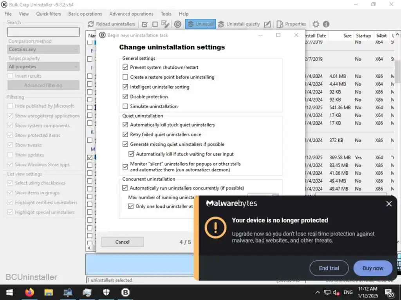The image size is (401, 300).
Task: Click the 372 KB size cell
Action: click(336, 140)
